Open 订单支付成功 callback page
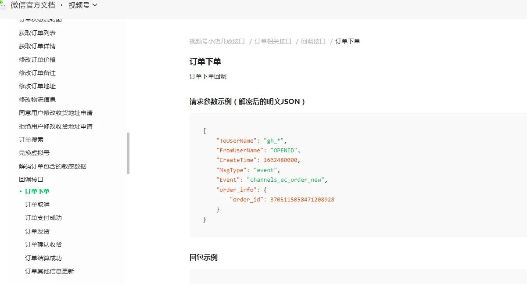This screenshot has height=284, width=527. coord(43,218)
